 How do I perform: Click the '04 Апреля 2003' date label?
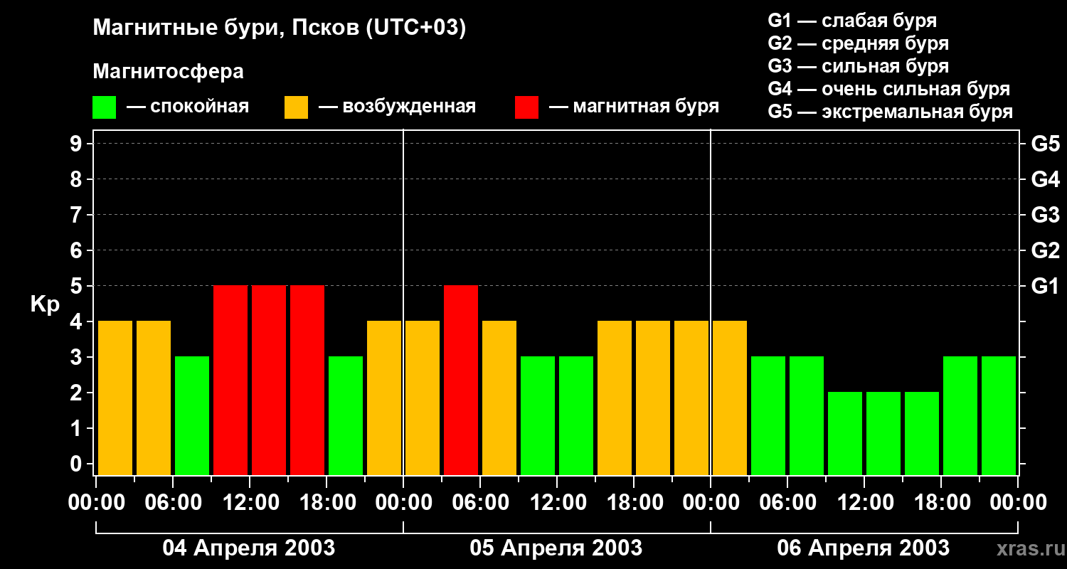[x=249, y=548]
